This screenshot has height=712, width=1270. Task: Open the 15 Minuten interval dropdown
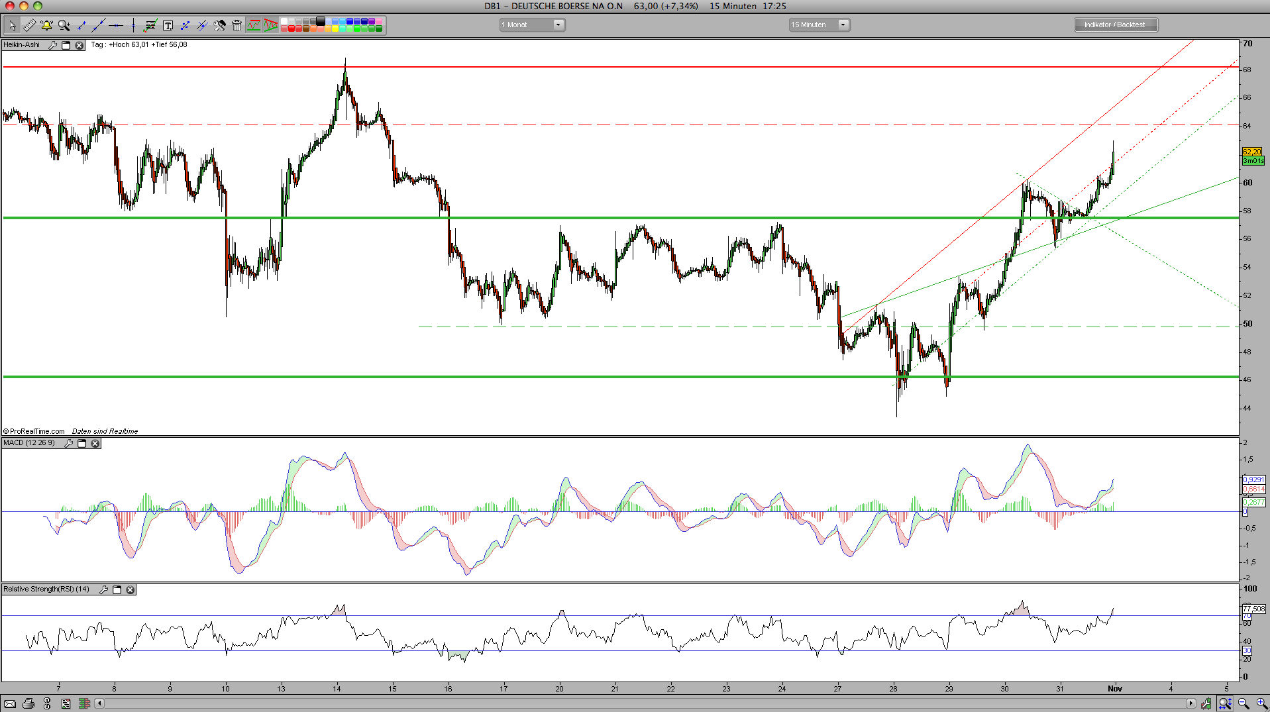pyautogui.click(x=819, y=25)
